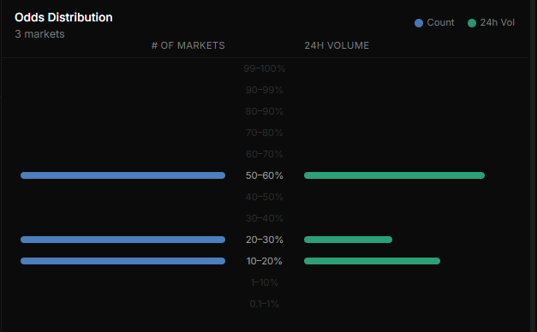Viewport: 537px width, 332px height.
Task: Select the 20–30% odds range label
Action: pyautogui.click(x=265, y=240)
